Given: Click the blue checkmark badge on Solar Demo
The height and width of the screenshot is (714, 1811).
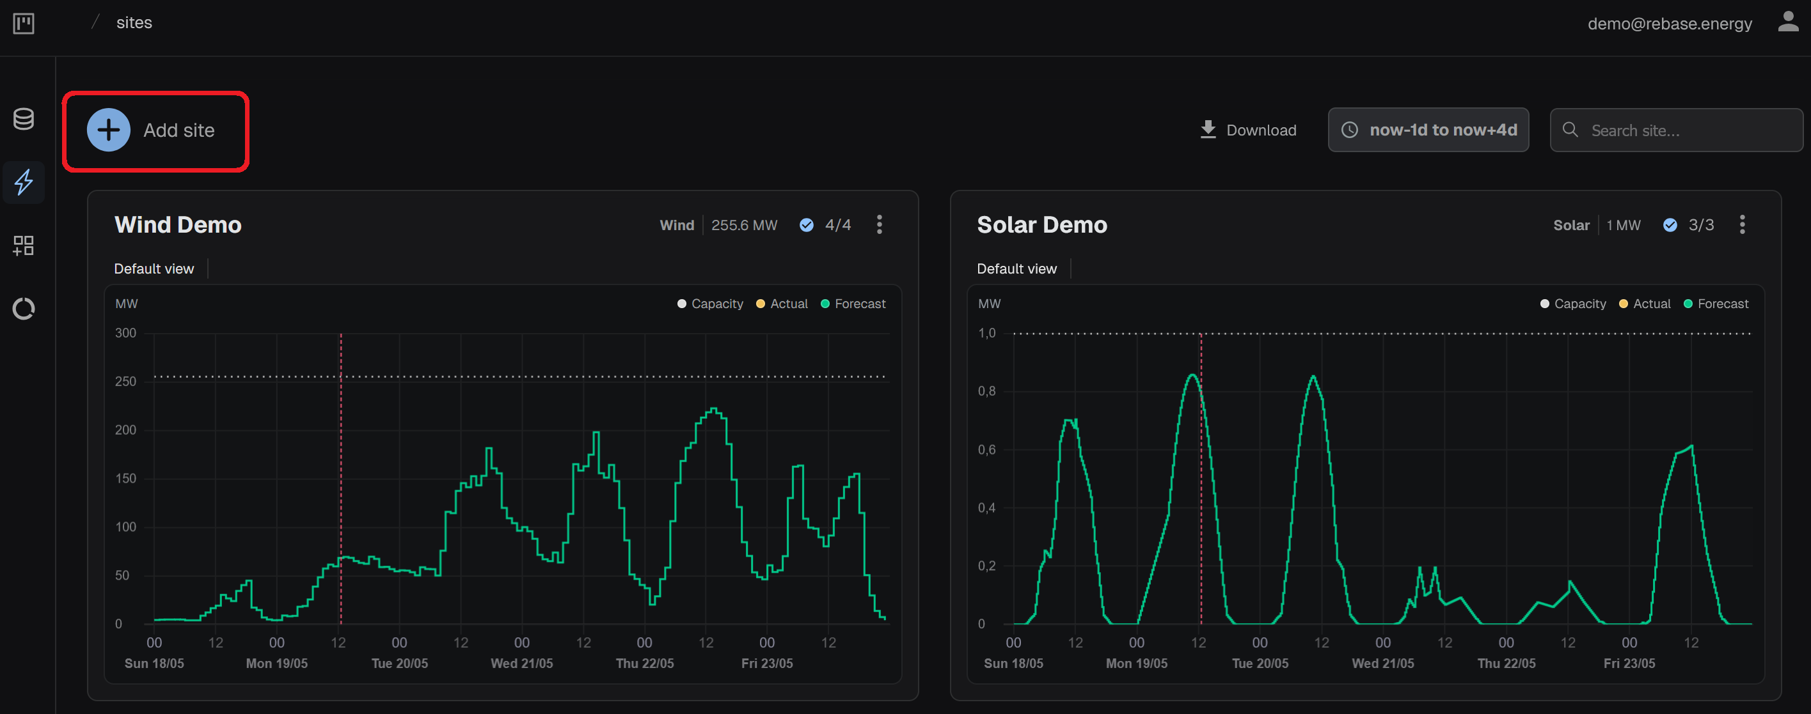Looking at the screenshot, I should click(1670, 225).
